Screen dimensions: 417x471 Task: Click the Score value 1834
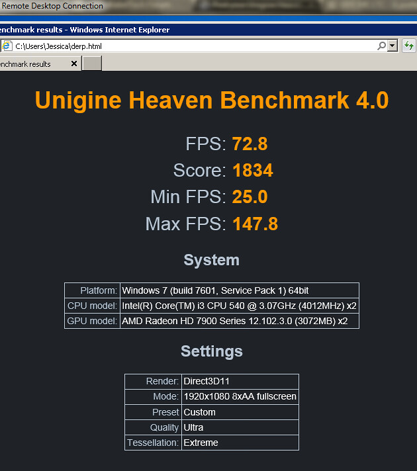(252, 171)
